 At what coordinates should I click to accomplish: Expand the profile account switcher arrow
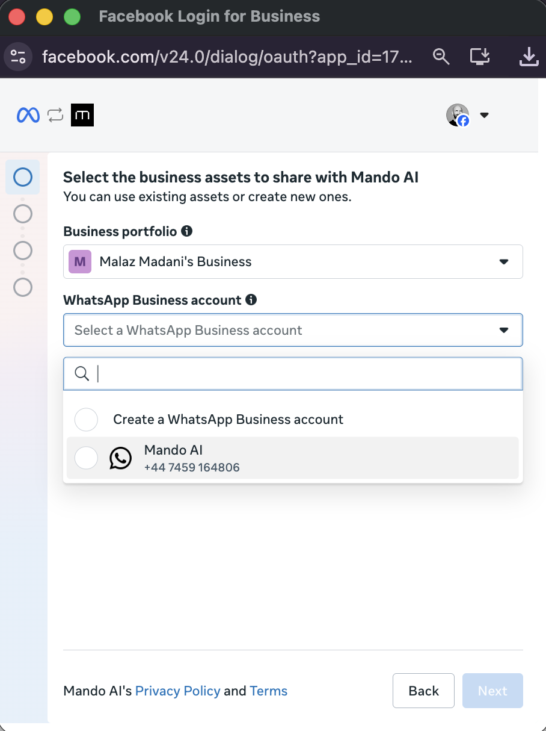[x=484, y=115]
